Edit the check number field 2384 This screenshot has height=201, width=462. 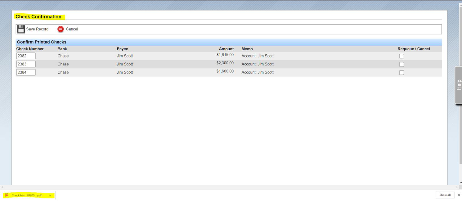[x=26, y=72]
